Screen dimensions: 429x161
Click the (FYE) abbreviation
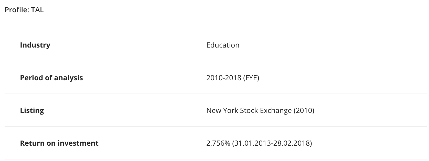251,78
